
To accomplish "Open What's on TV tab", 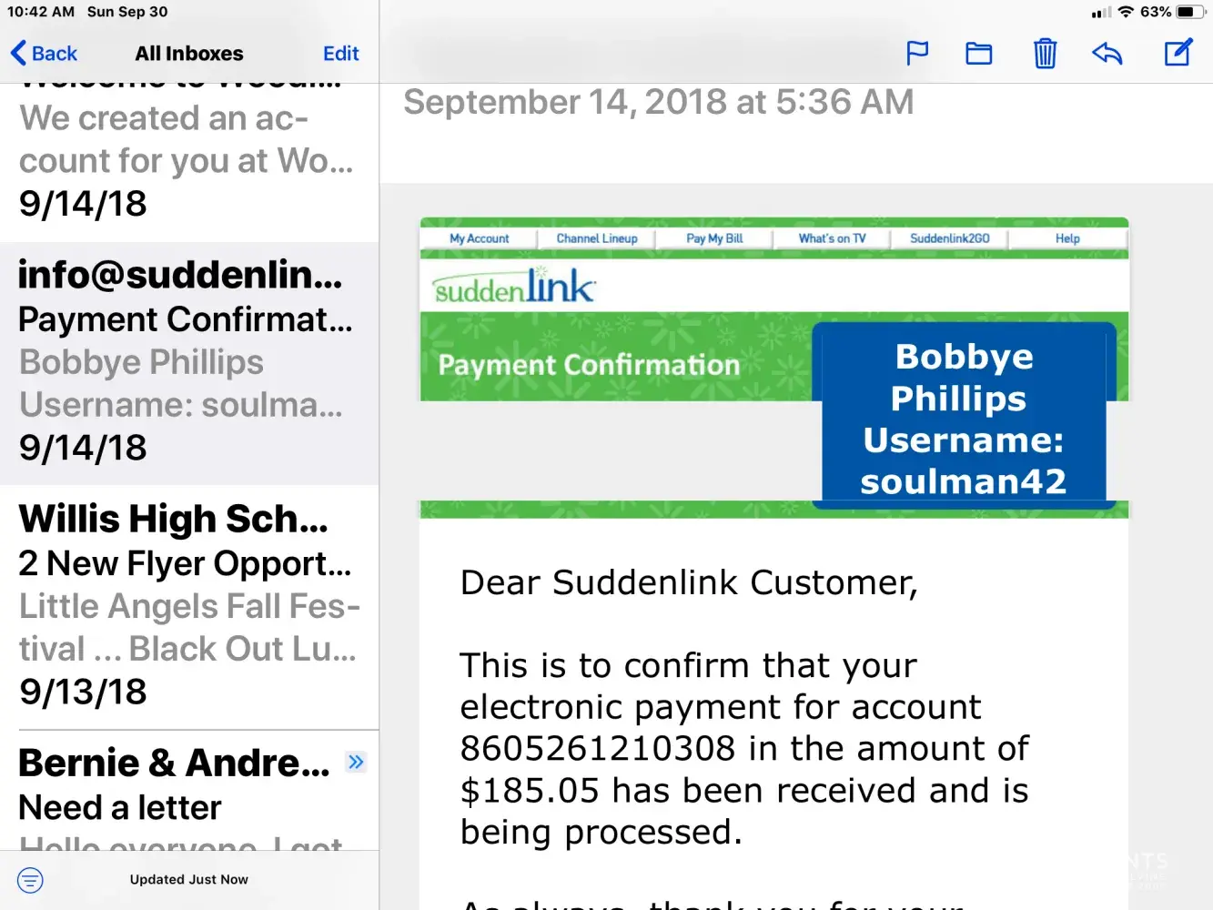I will coord(832,238).
